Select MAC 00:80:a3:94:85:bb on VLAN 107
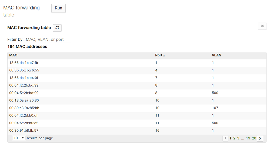Screen dimensions: 270x147 click(137, 108)
